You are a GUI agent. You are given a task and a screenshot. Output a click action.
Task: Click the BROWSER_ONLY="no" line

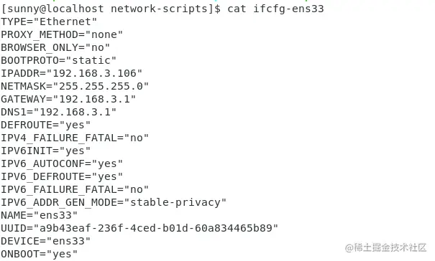[x=55, y=47]
